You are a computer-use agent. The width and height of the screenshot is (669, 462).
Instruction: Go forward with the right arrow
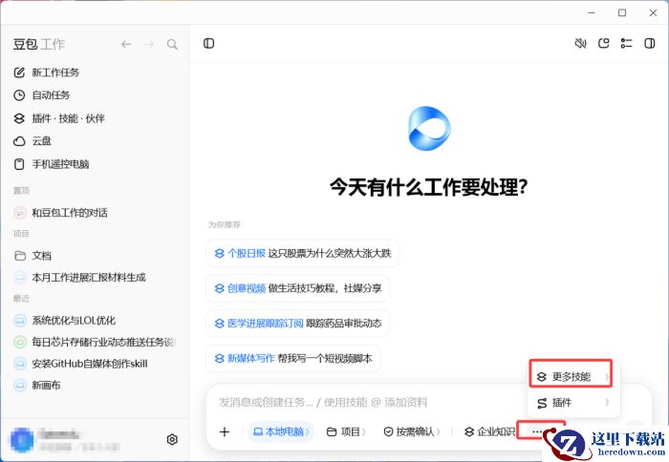[149, 44]
